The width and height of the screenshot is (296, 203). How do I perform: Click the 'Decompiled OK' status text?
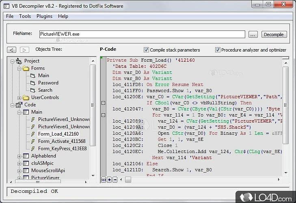coord(35,191)
